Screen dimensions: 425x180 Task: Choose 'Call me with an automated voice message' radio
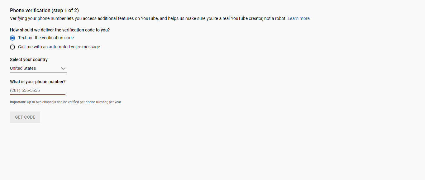tap(12, 47)
